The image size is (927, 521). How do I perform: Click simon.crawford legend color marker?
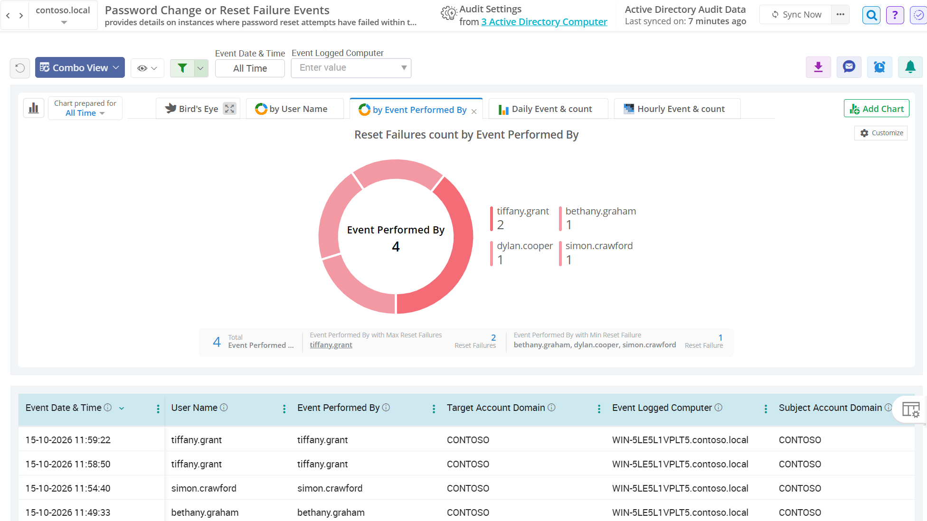pyautogui.click(x=560, y=253)
